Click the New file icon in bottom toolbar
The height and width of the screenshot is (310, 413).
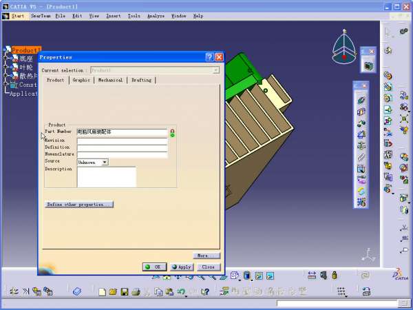click(x=102, y=292)
